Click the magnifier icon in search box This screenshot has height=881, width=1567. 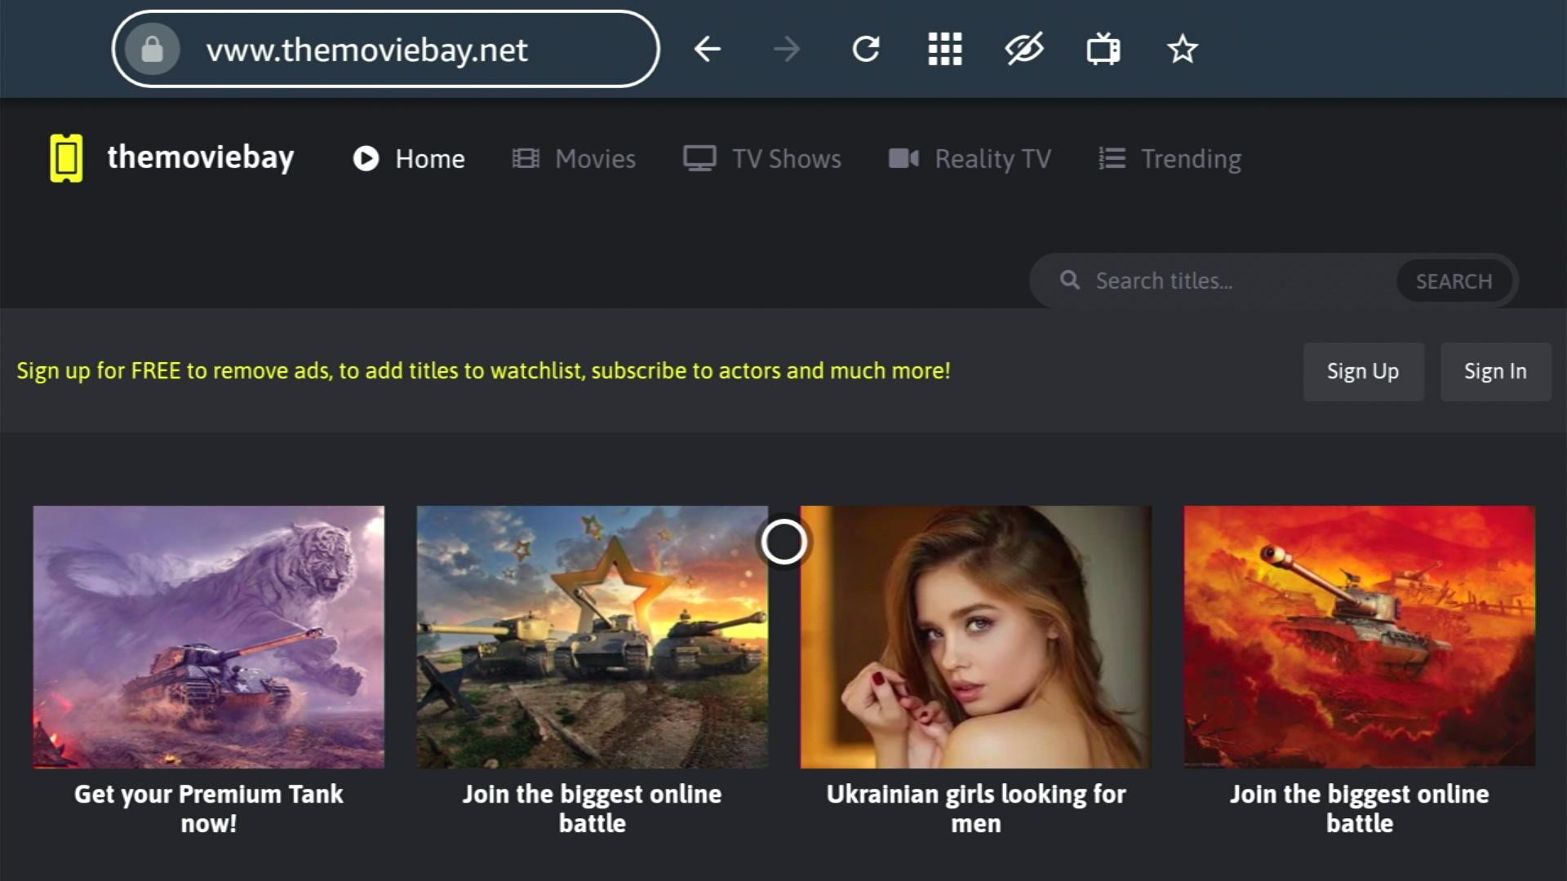(1070, 281)
